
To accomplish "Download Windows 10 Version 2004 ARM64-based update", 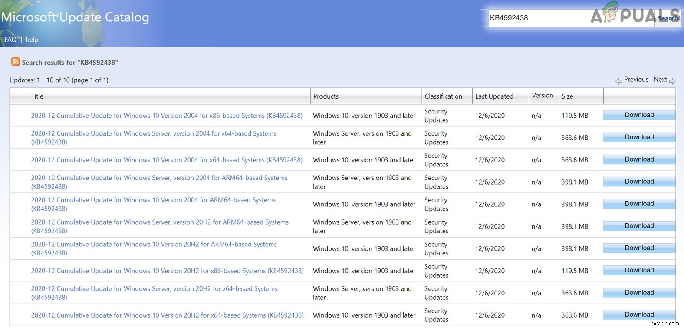I will (639, 204).
